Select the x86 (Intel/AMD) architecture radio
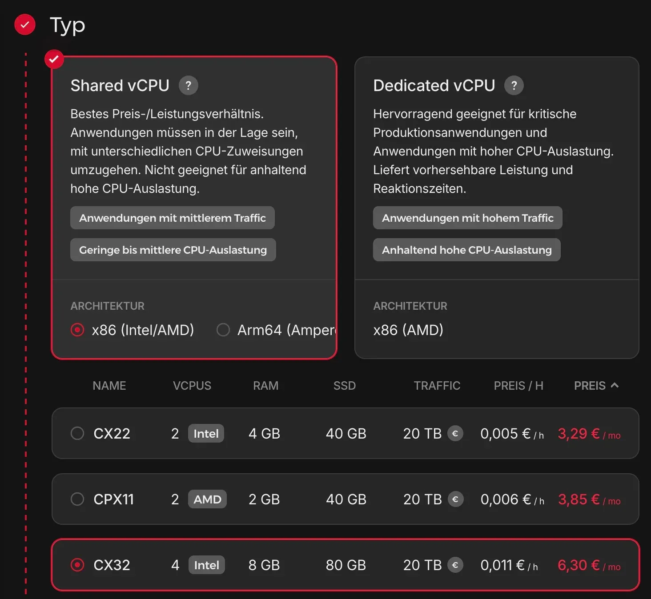 (x=77, y=330)
